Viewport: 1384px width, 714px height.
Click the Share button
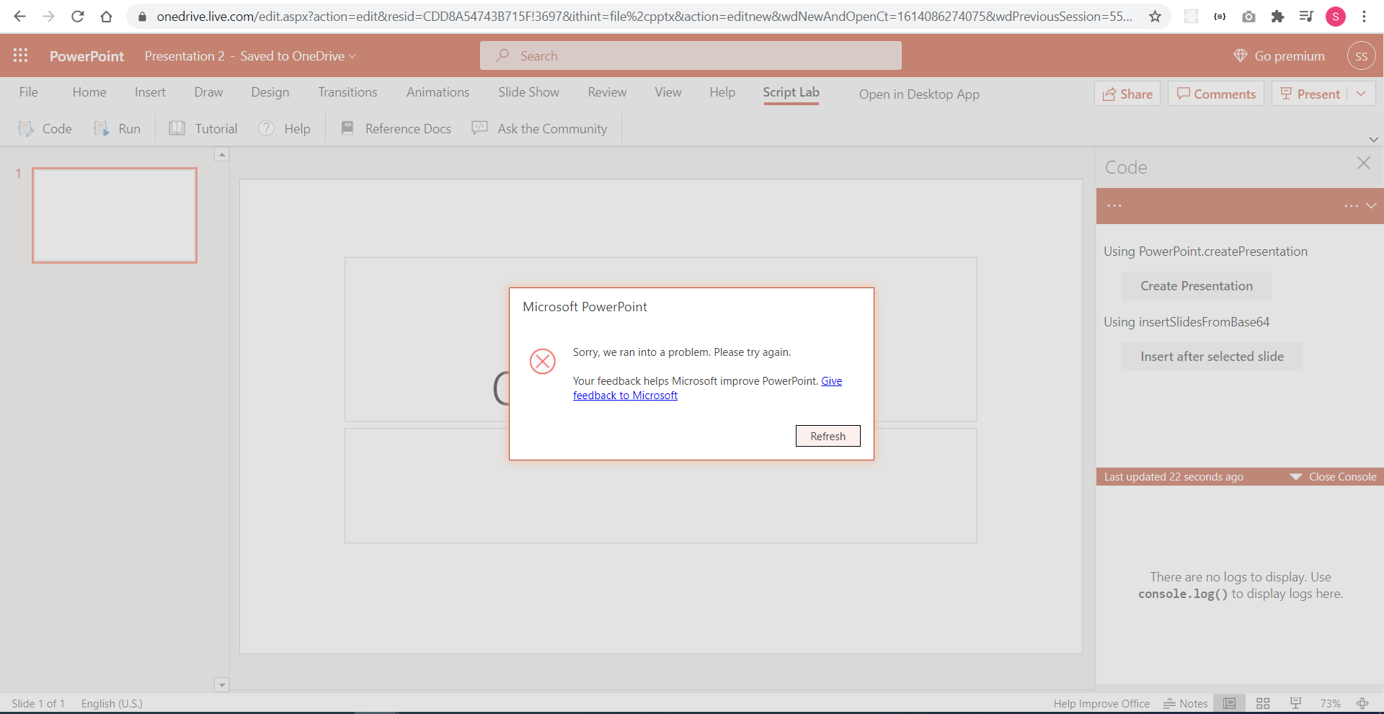click(x=1127, y=94)
